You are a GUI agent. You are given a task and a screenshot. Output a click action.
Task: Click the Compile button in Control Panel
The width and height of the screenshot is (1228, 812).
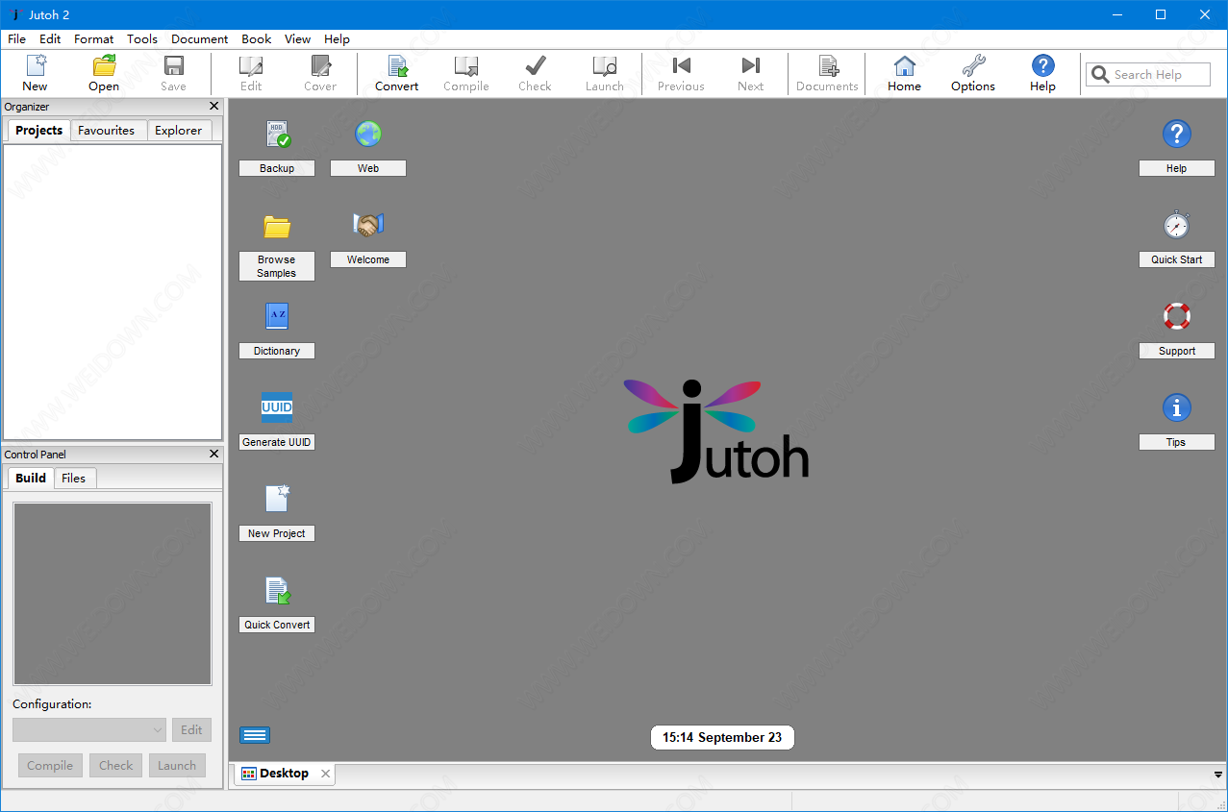point(50,766)
